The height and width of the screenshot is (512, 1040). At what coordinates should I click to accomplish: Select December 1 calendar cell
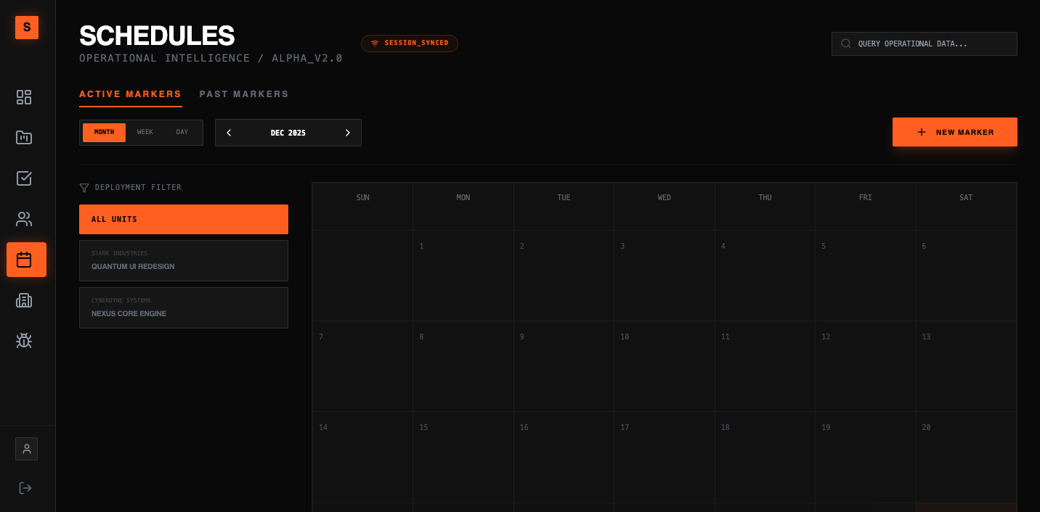click(x=463, y=276)
